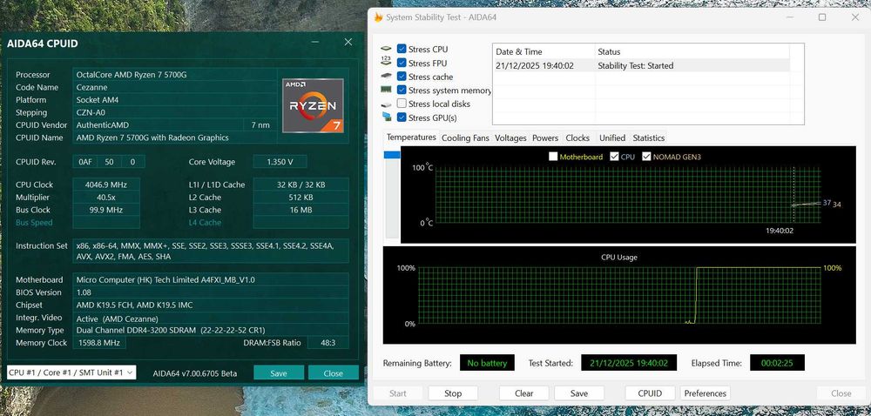
Task: Toggle Stress GPU(s) checkbox
Action: coord(402,117)
